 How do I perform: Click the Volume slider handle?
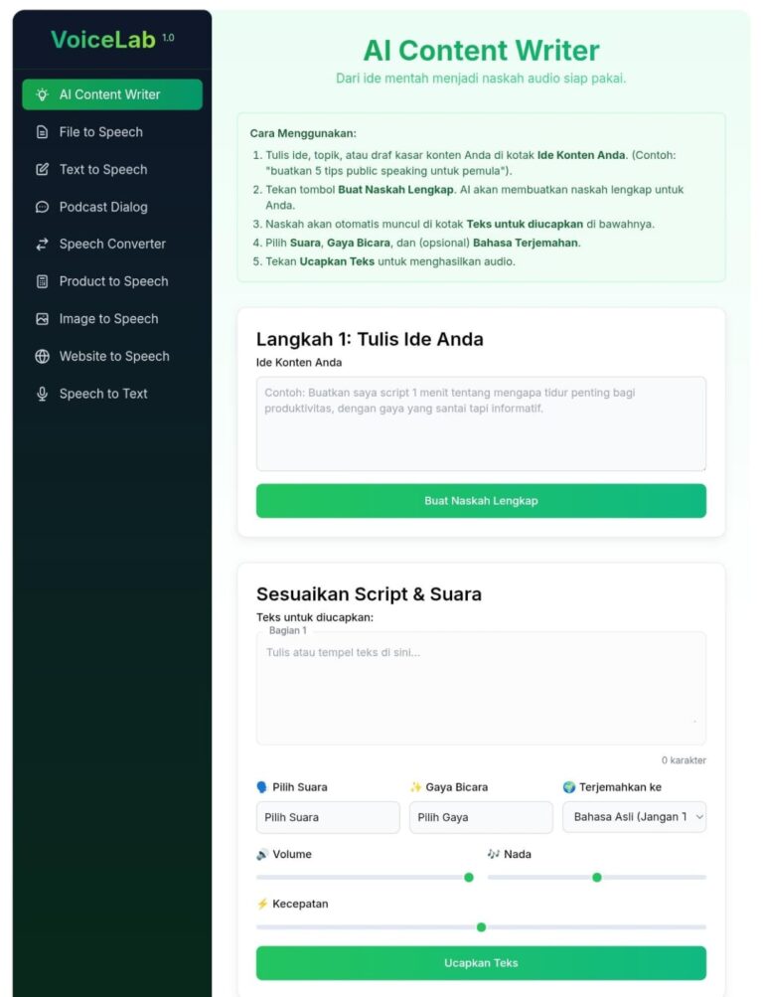tap(469, 877)
